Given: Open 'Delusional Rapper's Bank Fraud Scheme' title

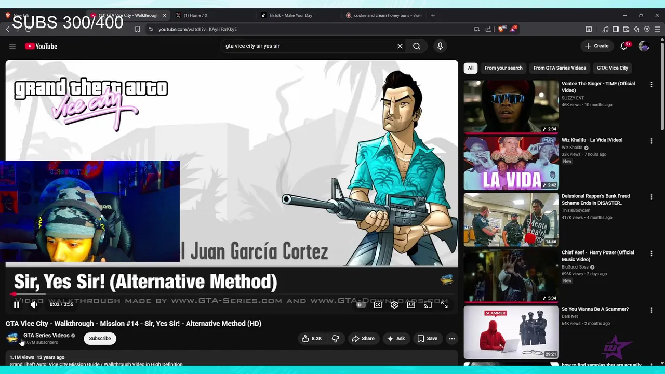Looking at the screenshot, I should pyautogui.click(x=595, y=199).
